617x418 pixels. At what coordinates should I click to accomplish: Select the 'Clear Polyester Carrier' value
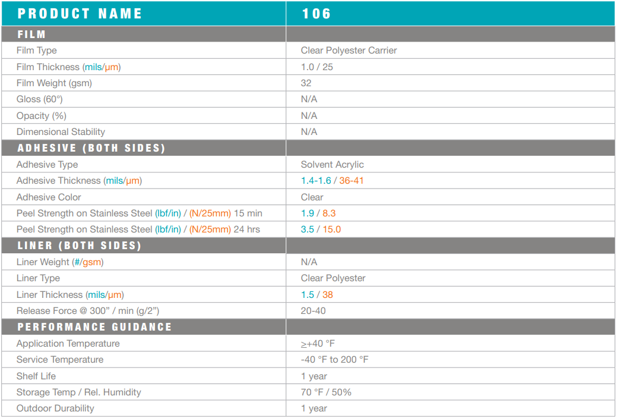tap(349, 51)
